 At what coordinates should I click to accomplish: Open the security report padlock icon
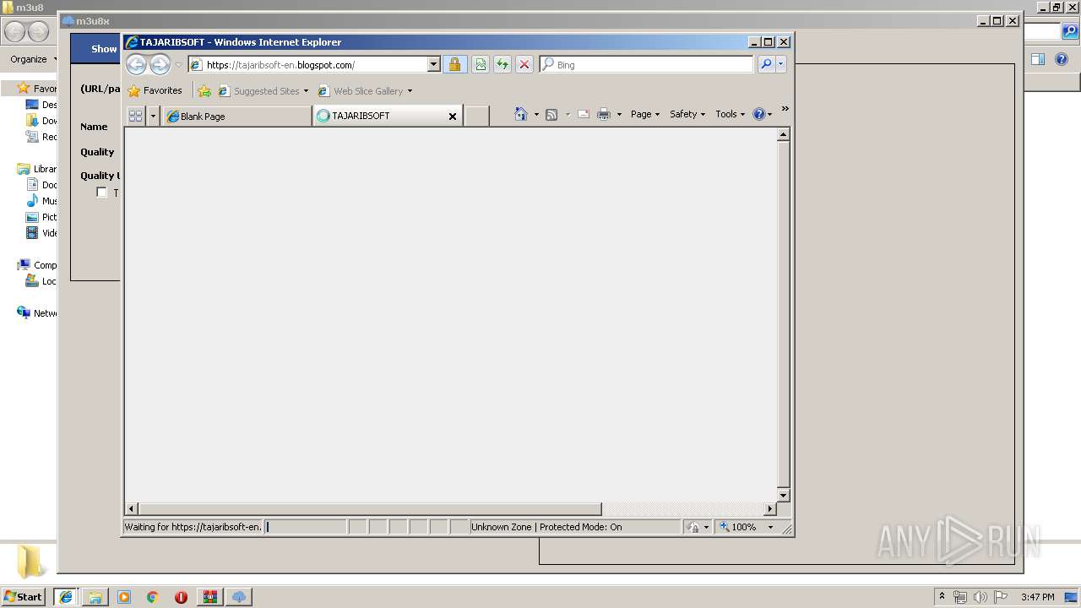coord(454,64)
